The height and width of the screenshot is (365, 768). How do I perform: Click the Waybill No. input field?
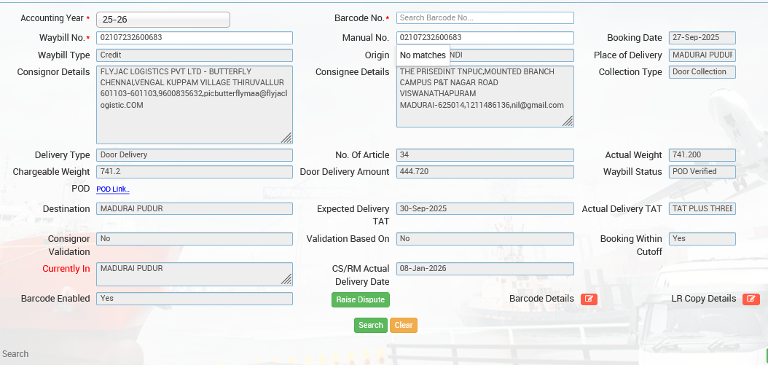click(194, 38)
